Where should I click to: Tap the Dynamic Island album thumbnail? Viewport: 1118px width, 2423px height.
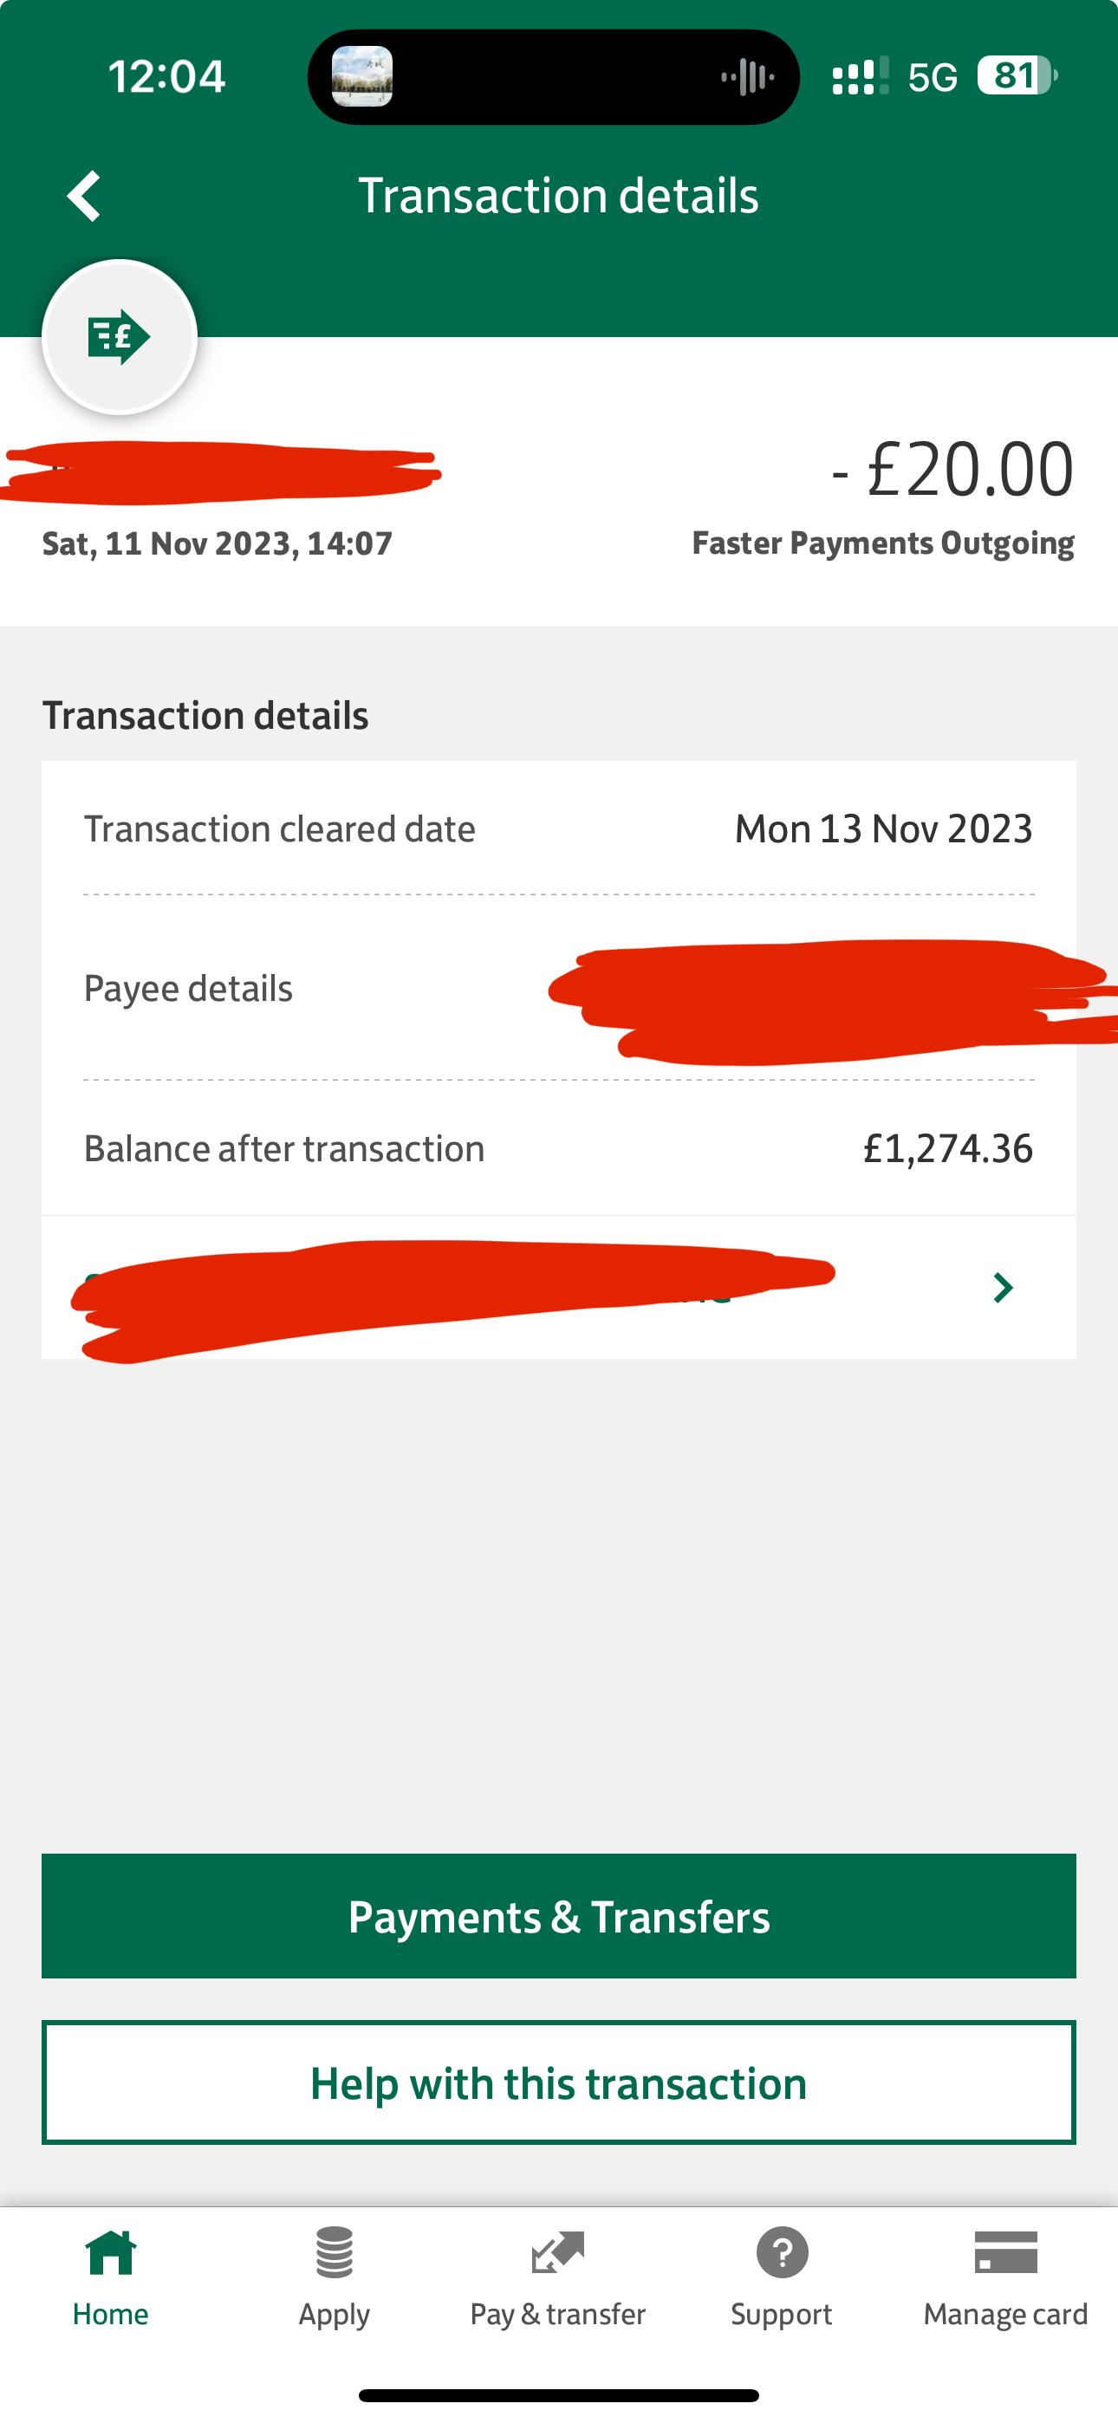pyautogui.click(x=362, y=76)
